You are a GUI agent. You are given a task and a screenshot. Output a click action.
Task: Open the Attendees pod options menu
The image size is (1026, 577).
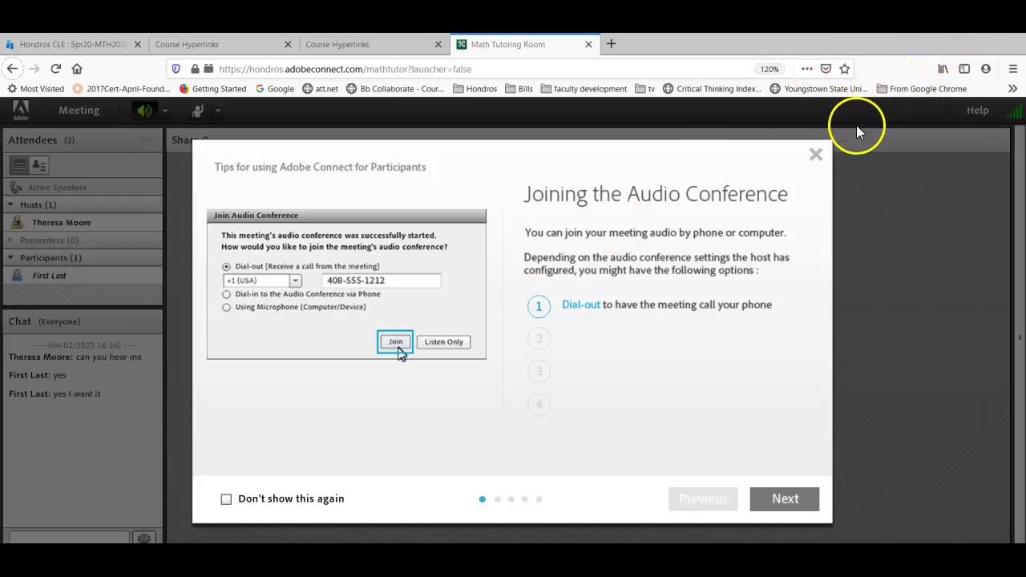[x=146, y=140]
